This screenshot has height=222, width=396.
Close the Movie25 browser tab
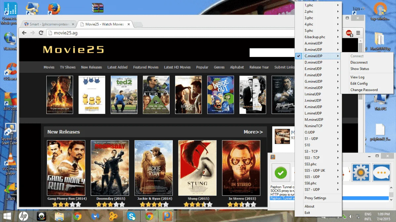click(x=129, y=24)
